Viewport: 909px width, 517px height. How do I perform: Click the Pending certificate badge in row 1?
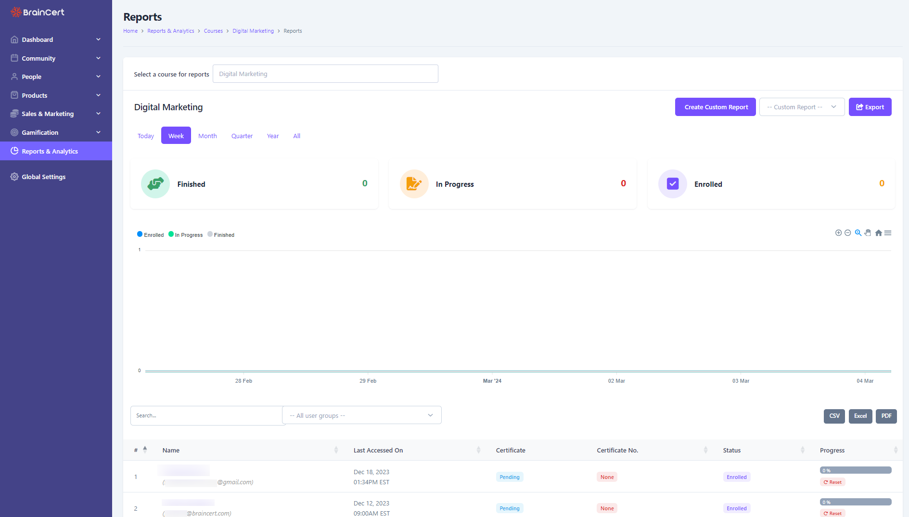[x=510, y=477]
